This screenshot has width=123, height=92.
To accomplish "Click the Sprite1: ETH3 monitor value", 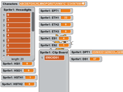I will point(66,31).
